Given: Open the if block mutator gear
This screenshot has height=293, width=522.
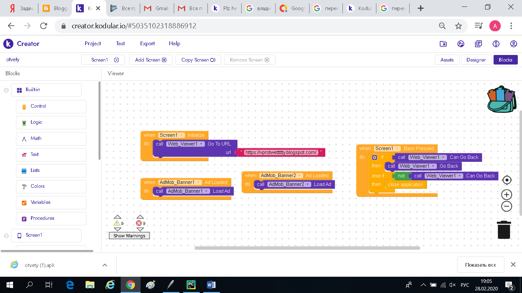Looking at the screenshot, I should (x=375, y=157).
